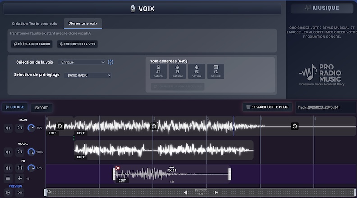
Task: Click the track name input field
Action: pyautogui.click(x=325, y=107)
